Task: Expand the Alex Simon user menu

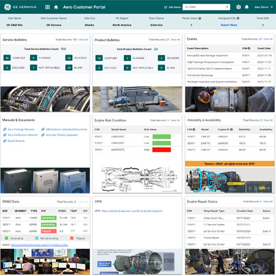Action: [263, 7]
